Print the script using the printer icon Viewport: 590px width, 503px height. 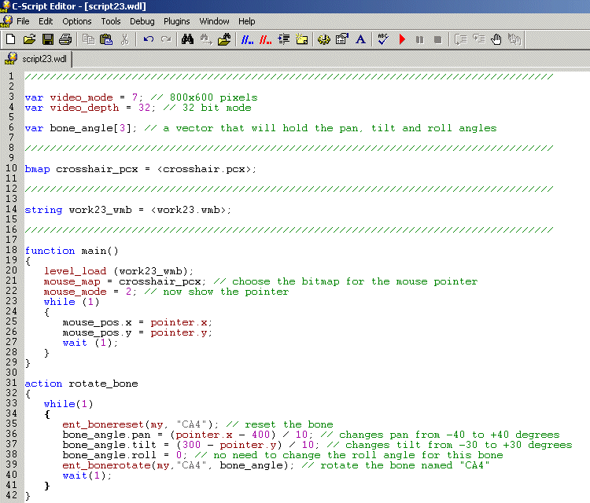tap(65, 39)
